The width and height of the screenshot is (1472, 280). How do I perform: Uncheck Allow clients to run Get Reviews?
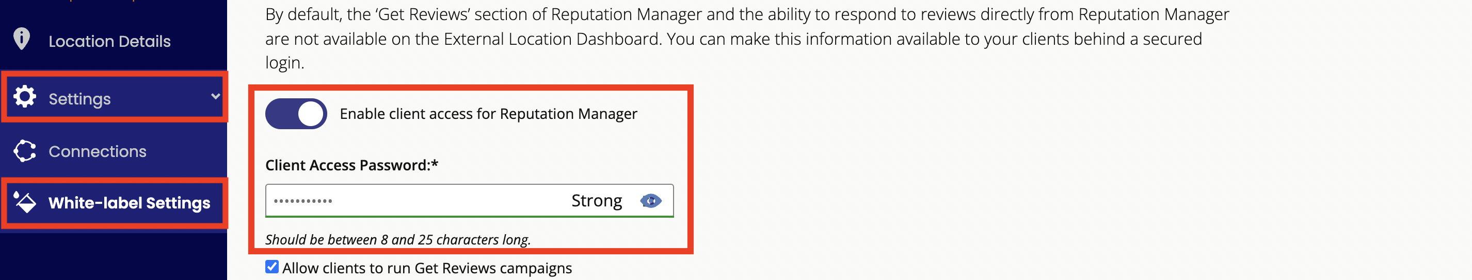[x=272, y=267]
